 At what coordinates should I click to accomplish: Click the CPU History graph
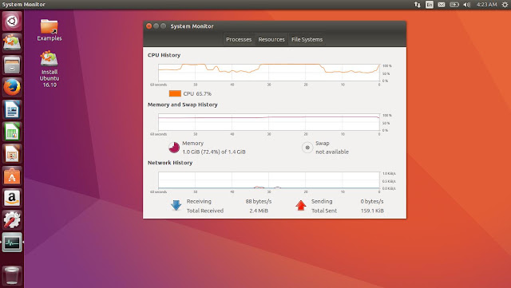[269, 73]
